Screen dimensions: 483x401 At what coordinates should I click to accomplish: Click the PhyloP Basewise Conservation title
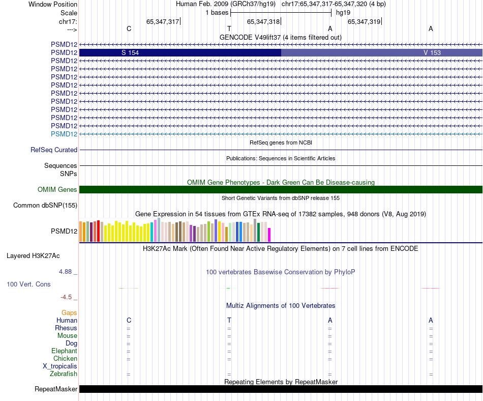(x=281, y=272)
